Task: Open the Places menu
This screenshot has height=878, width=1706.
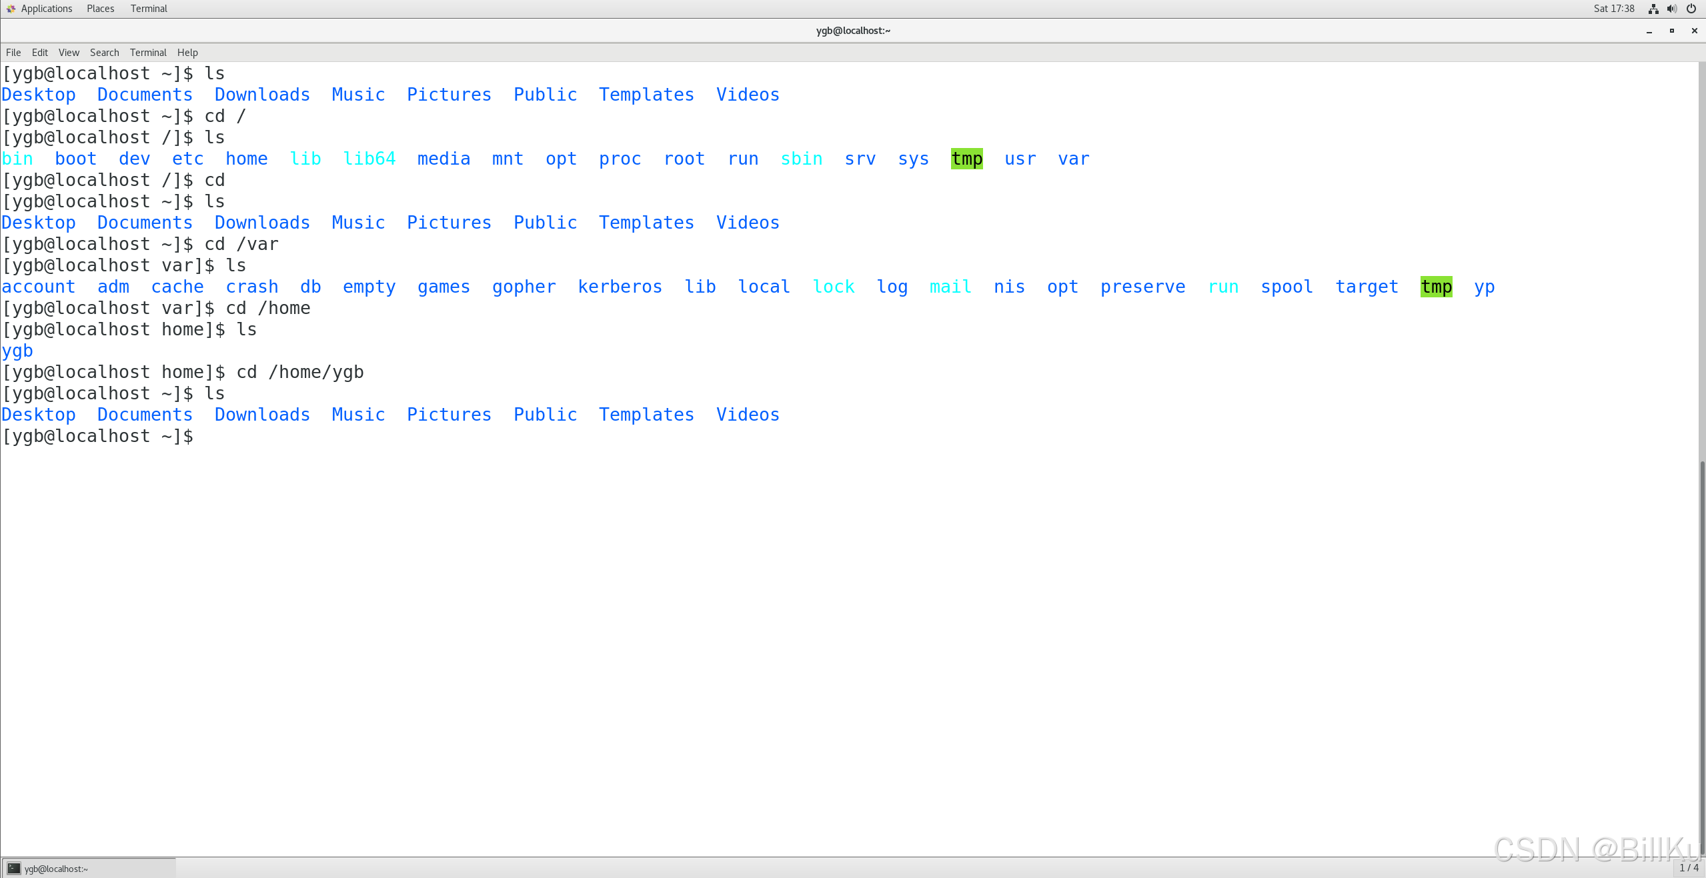Action: (100, 9)
